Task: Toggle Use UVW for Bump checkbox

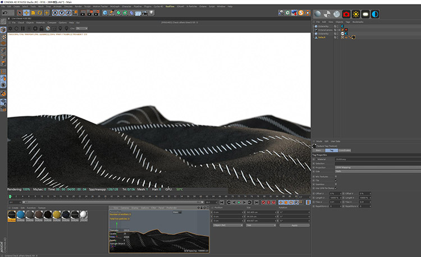Action: pyautogui.click(x=336, y=188)
